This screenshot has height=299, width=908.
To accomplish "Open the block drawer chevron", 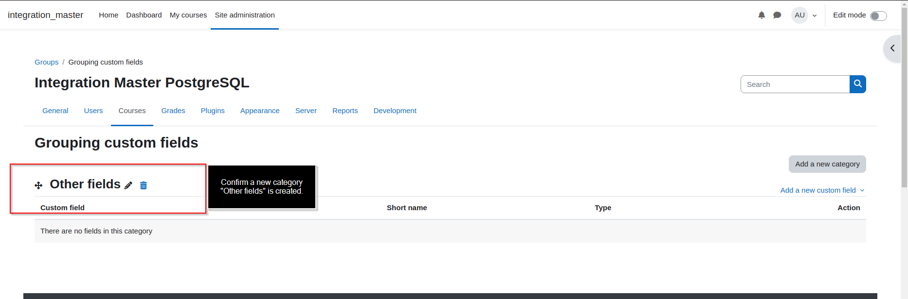I will 892,48.
